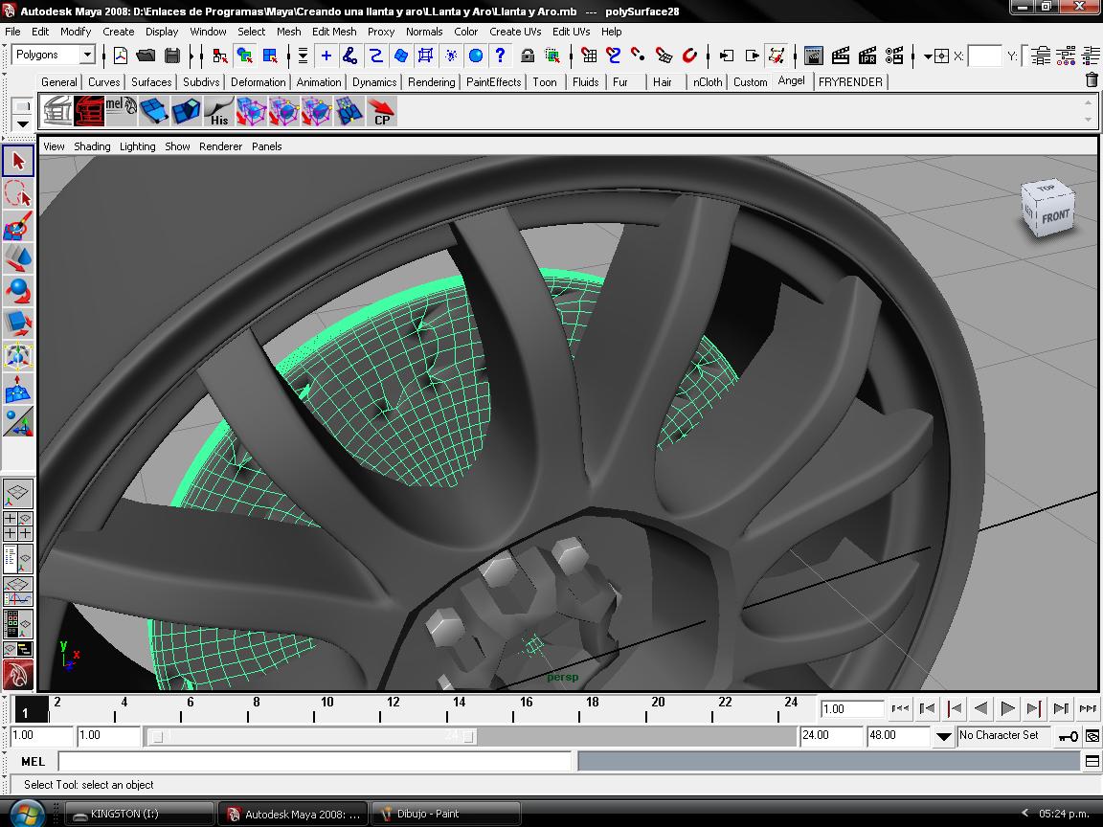The image size is (1103, 827).
Task: Click the His shelf button
Action: 218,111
